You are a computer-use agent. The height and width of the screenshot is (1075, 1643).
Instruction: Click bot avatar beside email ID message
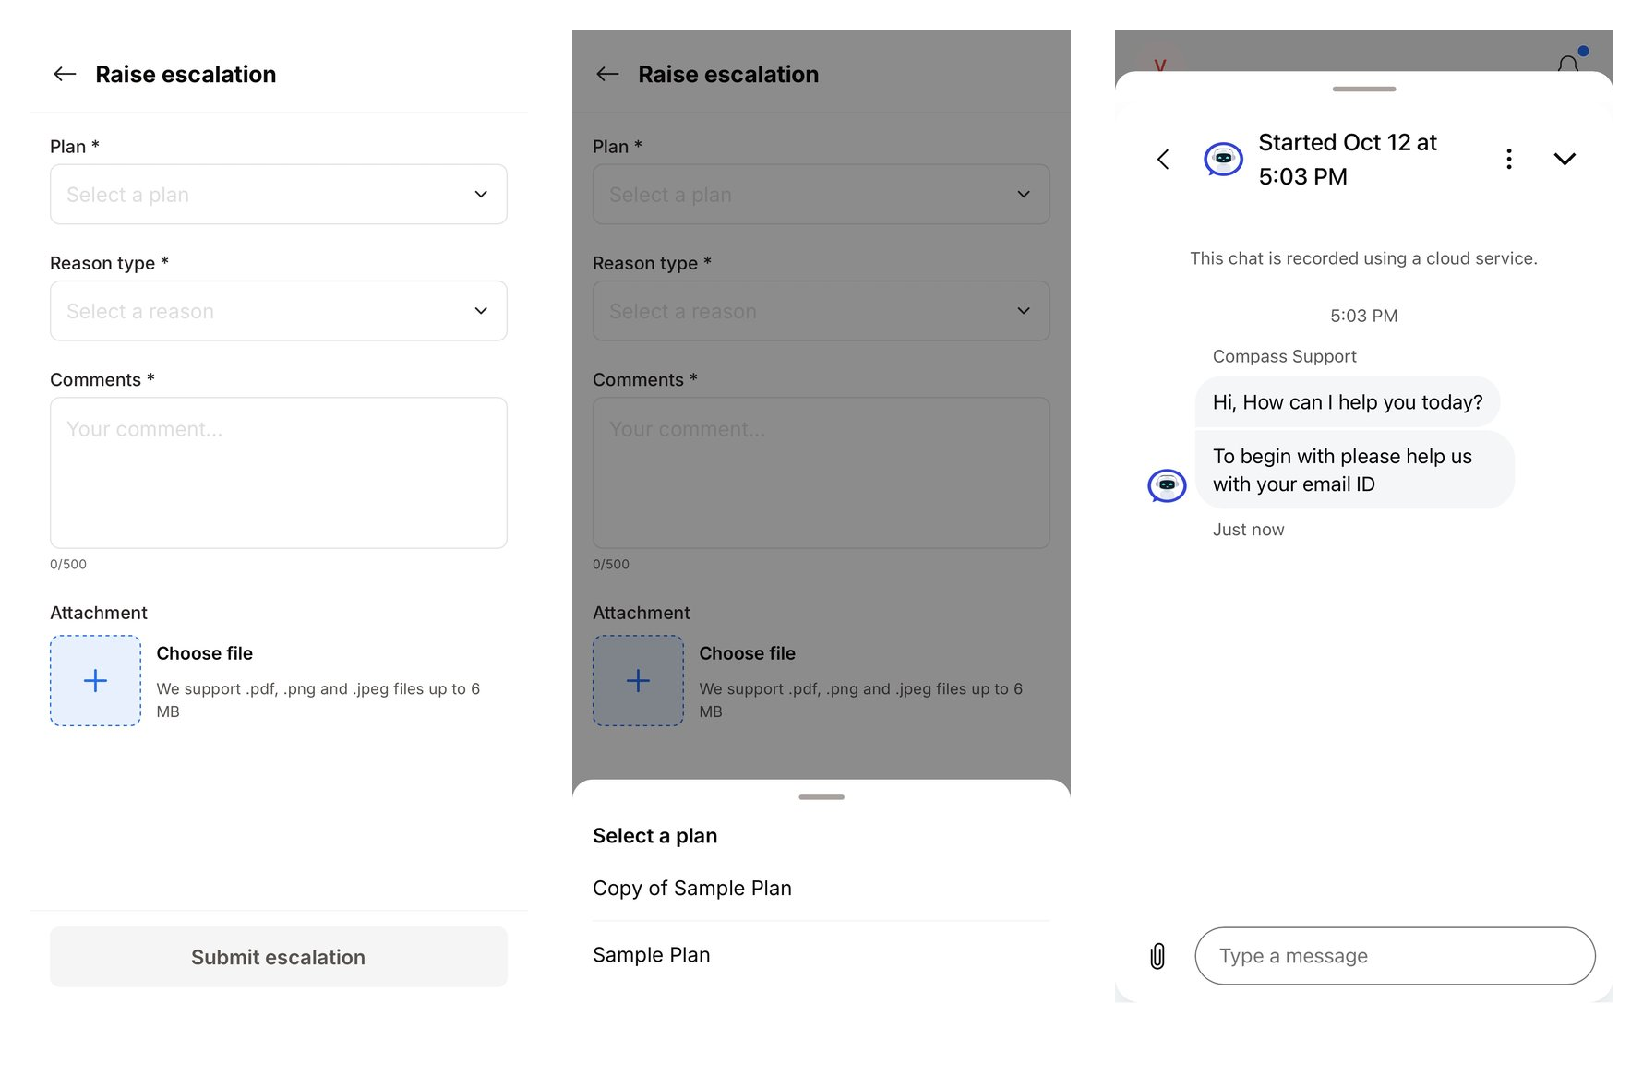(1167, 485)
